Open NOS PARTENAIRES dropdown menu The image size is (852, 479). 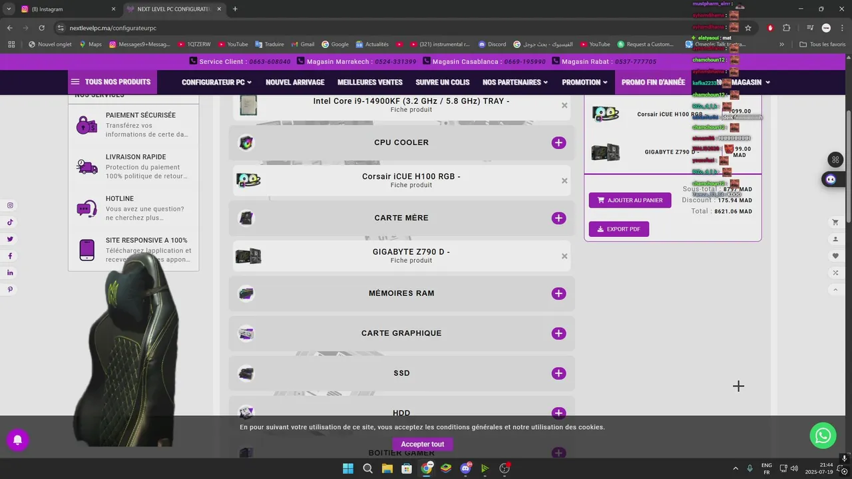coord(515,82)
